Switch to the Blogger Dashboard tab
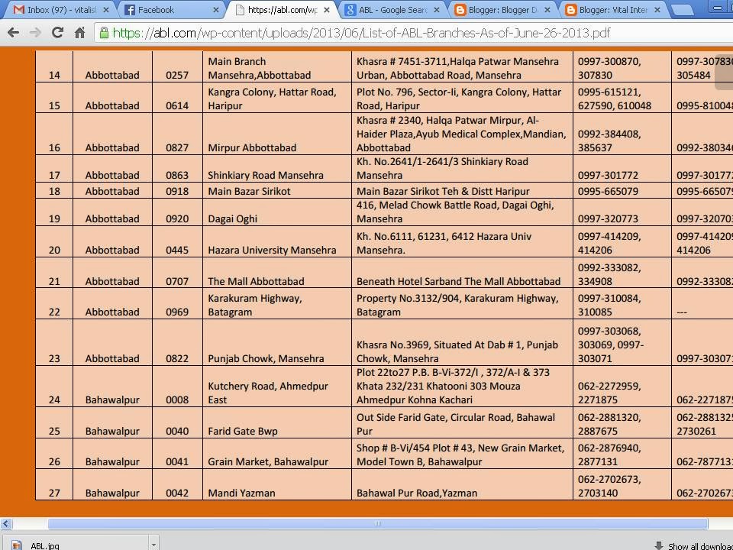 coord(503,10)
